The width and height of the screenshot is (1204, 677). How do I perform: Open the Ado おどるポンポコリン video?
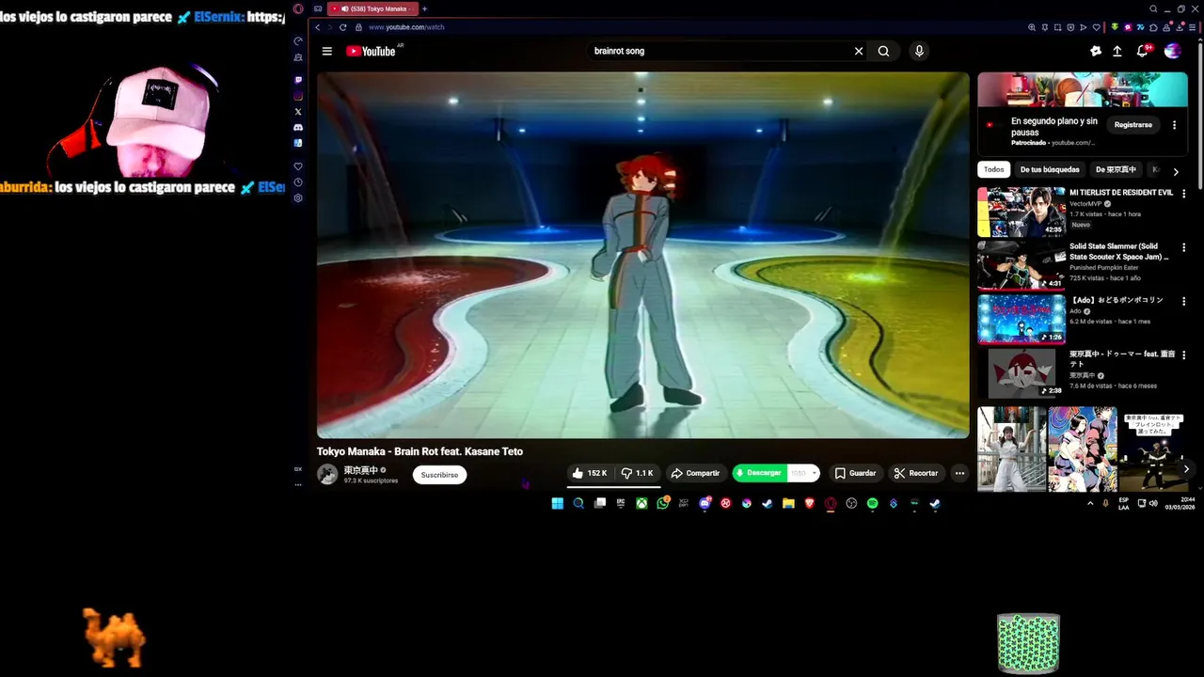click(x=1022, y=320)
